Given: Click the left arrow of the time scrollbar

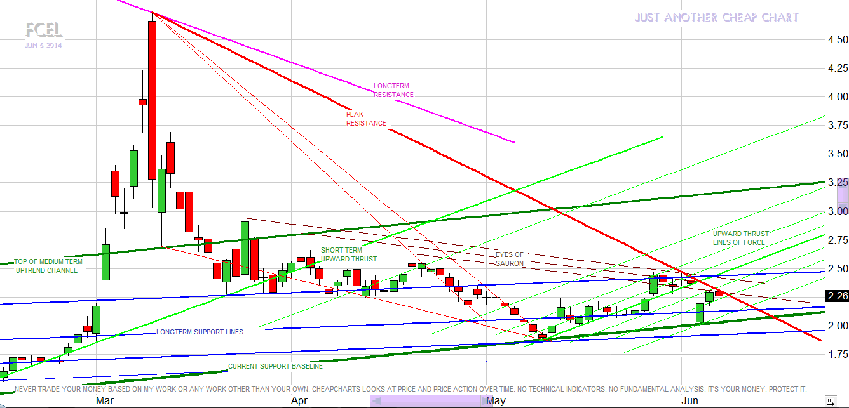Looking at the screenshot, I should tap(377, 401).
